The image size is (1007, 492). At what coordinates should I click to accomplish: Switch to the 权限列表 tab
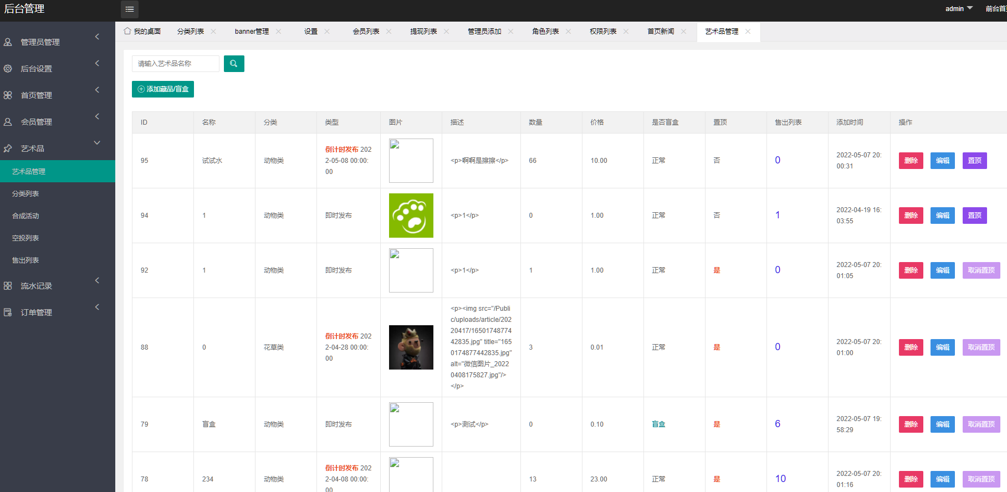tap(603, 32)
